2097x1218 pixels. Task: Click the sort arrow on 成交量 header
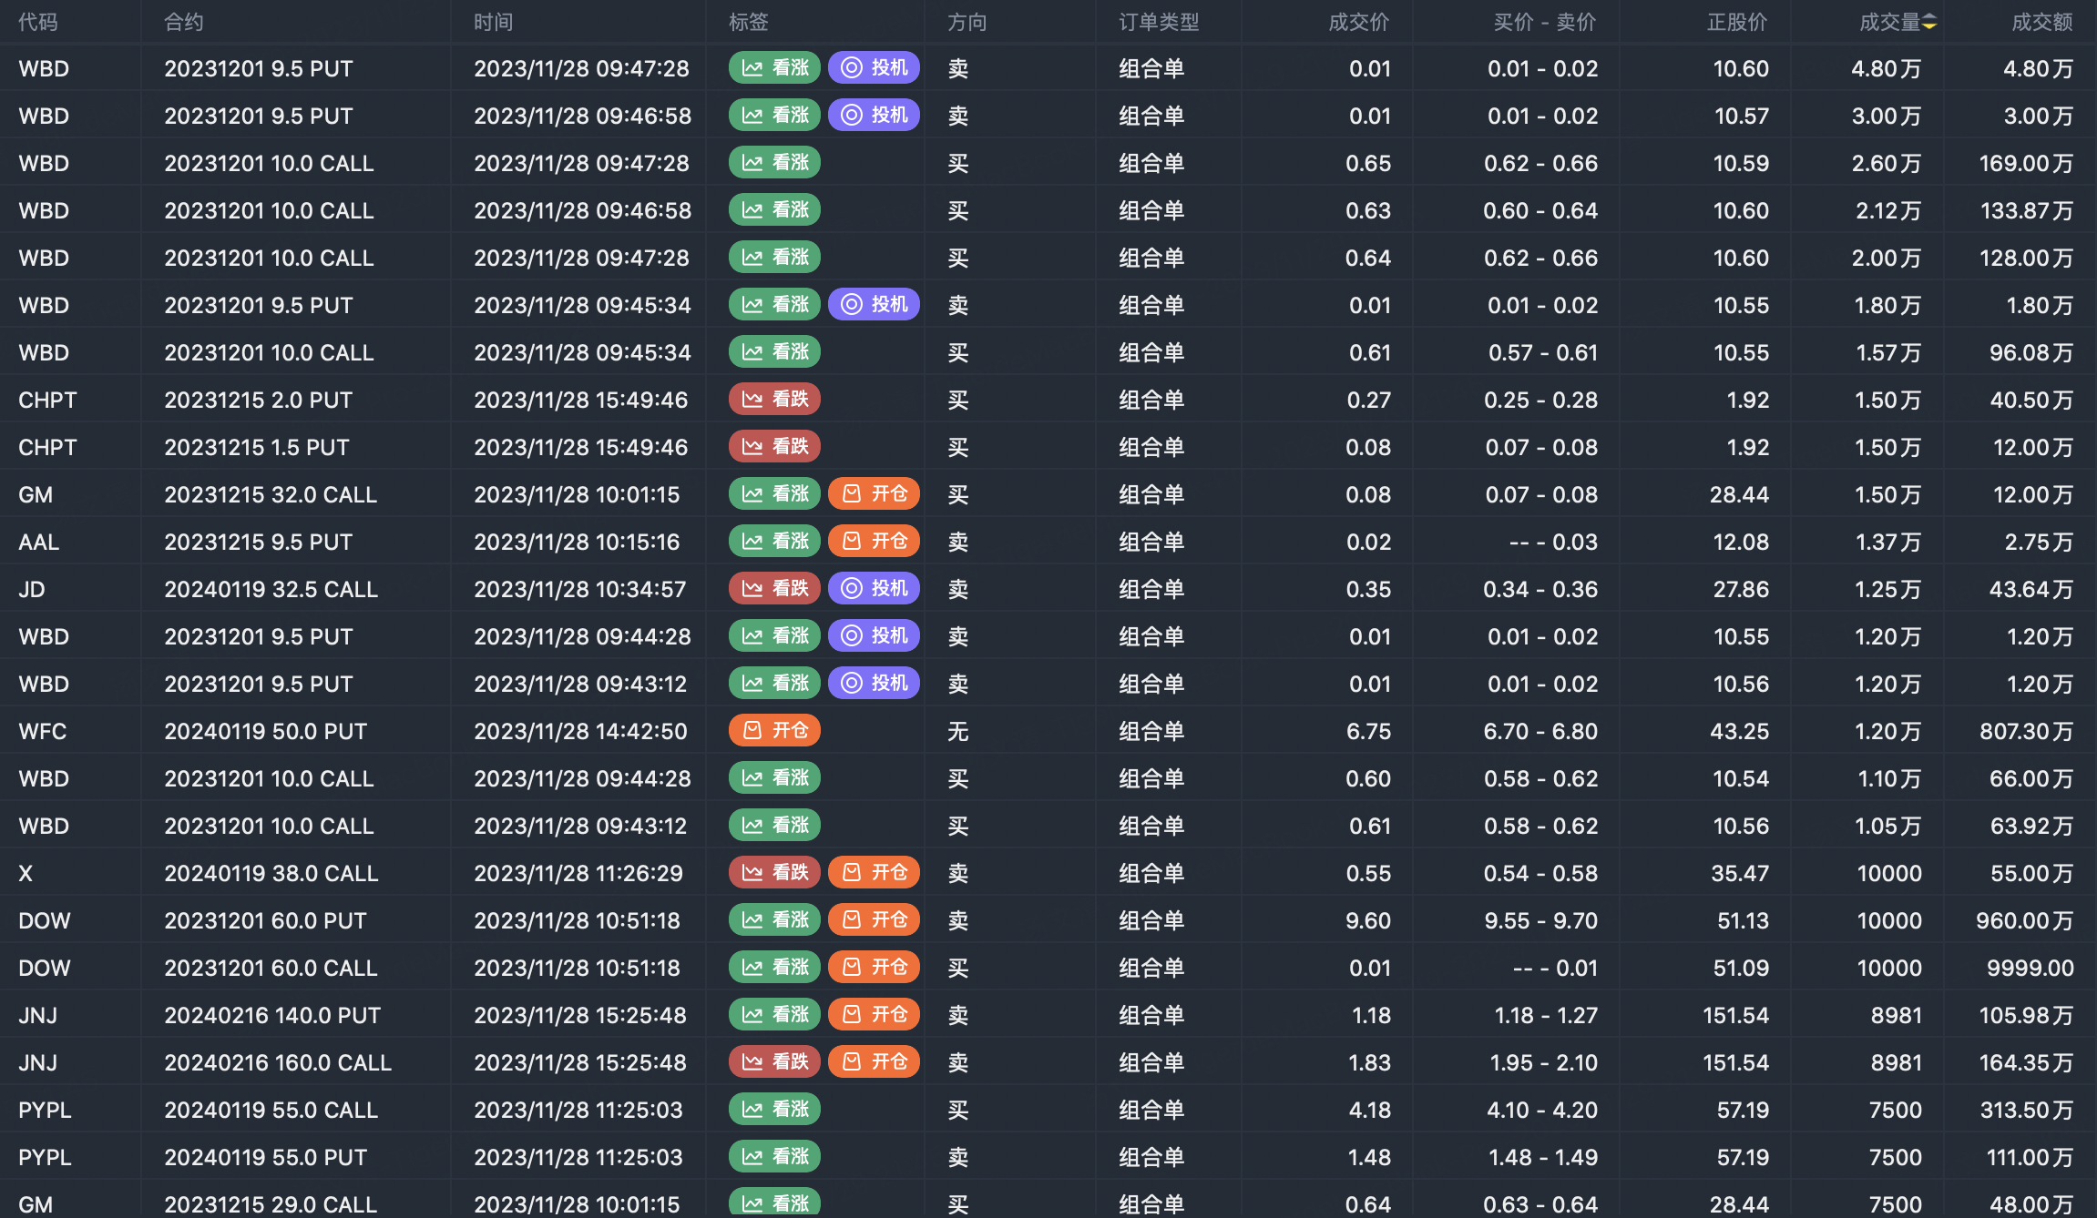pos(1929,22)
